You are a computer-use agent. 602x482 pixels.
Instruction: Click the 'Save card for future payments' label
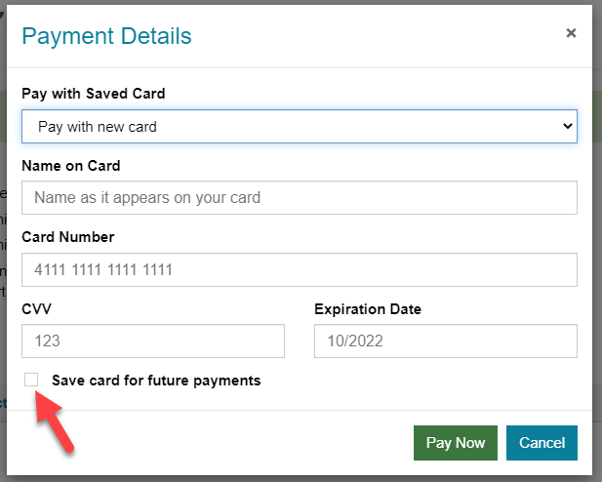(156, 381)
